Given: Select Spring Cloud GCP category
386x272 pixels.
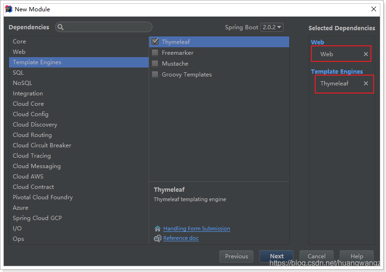Looking at the screenshot, I should point(79,218).
